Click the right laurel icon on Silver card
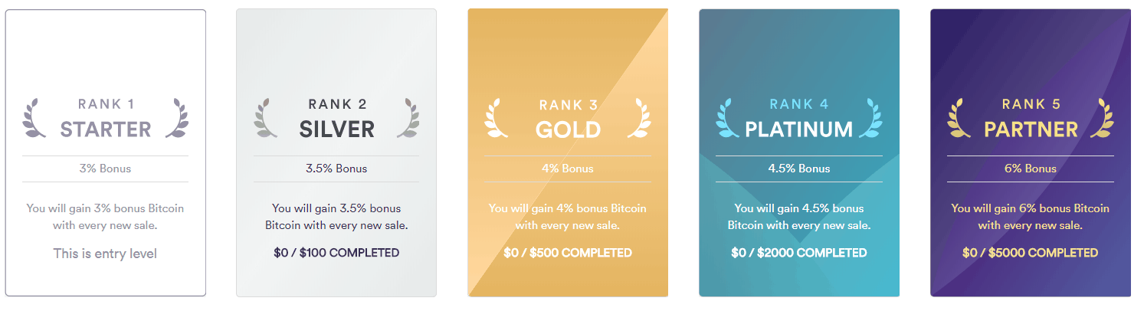This screenshot has height=311, width=1144. point(408,119)
